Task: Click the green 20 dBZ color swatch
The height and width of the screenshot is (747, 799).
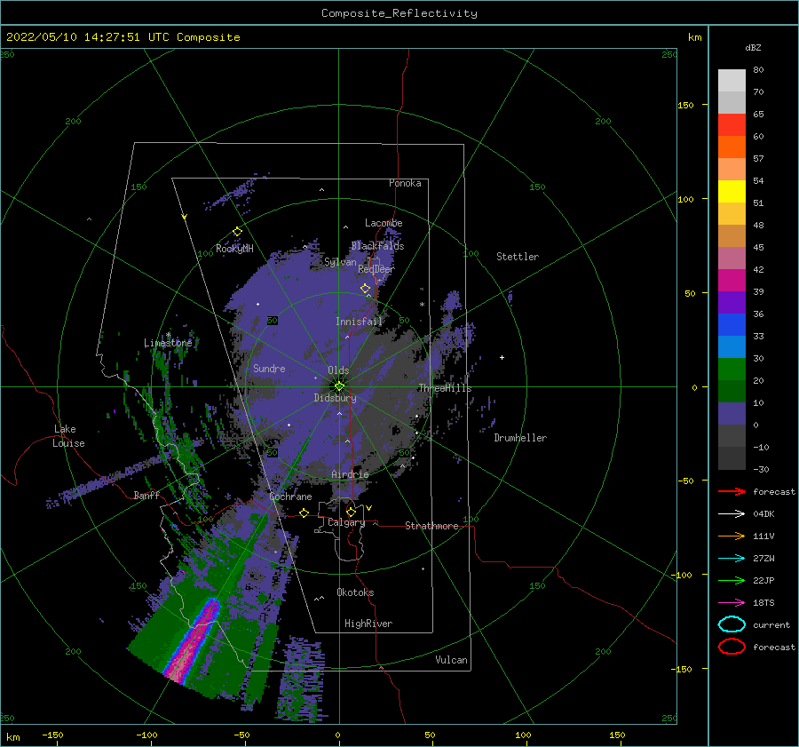Action: pos(732,369)
